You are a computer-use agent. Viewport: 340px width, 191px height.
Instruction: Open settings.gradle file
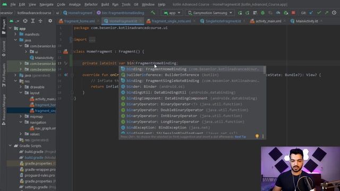pyautogui.click(x=38, y=187)
